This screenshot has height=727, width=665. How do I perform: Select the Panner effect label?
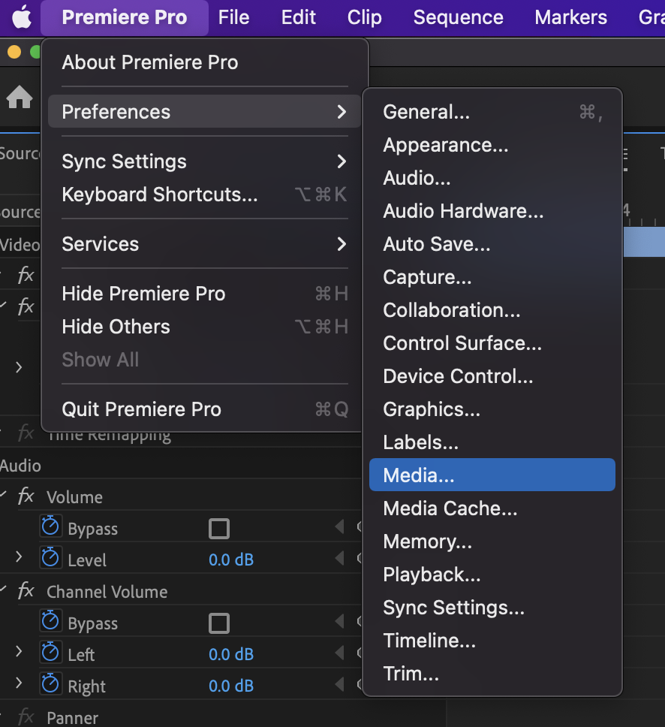point(72,718)
